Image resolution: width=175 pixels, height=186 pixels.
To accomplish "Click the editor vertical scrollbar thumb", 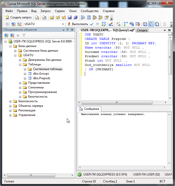I will coord(170,57).
